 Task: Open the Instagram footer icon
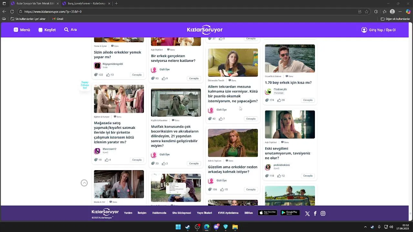pos(323,213)
